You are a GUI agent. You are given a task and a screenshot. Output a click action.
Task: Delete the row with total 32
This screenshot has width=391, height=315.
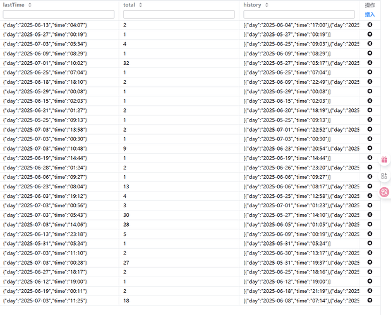tap(370, 63)
